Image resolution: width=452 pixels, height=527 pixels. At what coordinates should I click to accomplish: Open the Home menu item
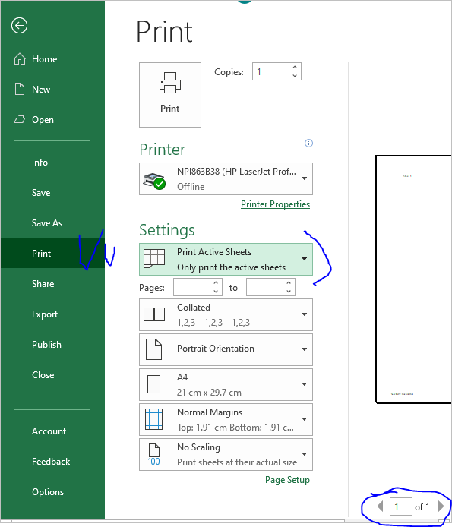click(52, 59)
